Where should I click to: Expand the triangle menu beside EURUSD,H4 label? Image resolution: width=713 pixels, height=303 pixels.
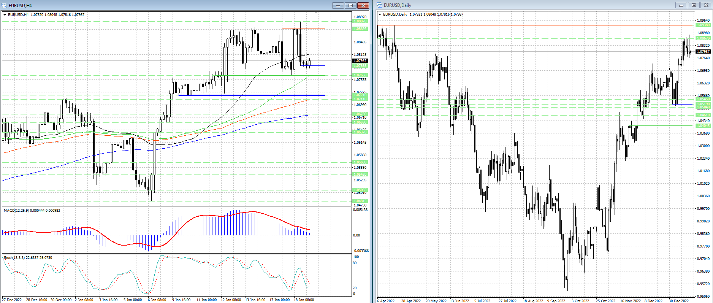[5, 15]
